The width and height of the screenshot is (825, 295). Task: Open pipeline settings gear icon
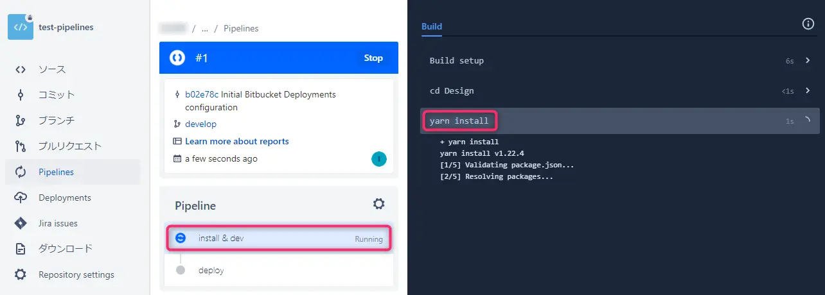click(379, 204)
